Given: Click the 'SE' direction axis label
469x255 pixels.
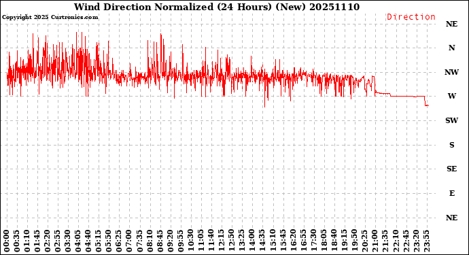Looking at the screenshot, I should (451, 169).
